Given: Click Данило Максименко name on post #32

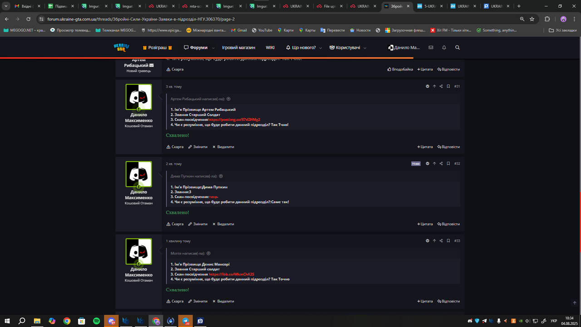Looking at the screenshot, I should click(138, 195).
